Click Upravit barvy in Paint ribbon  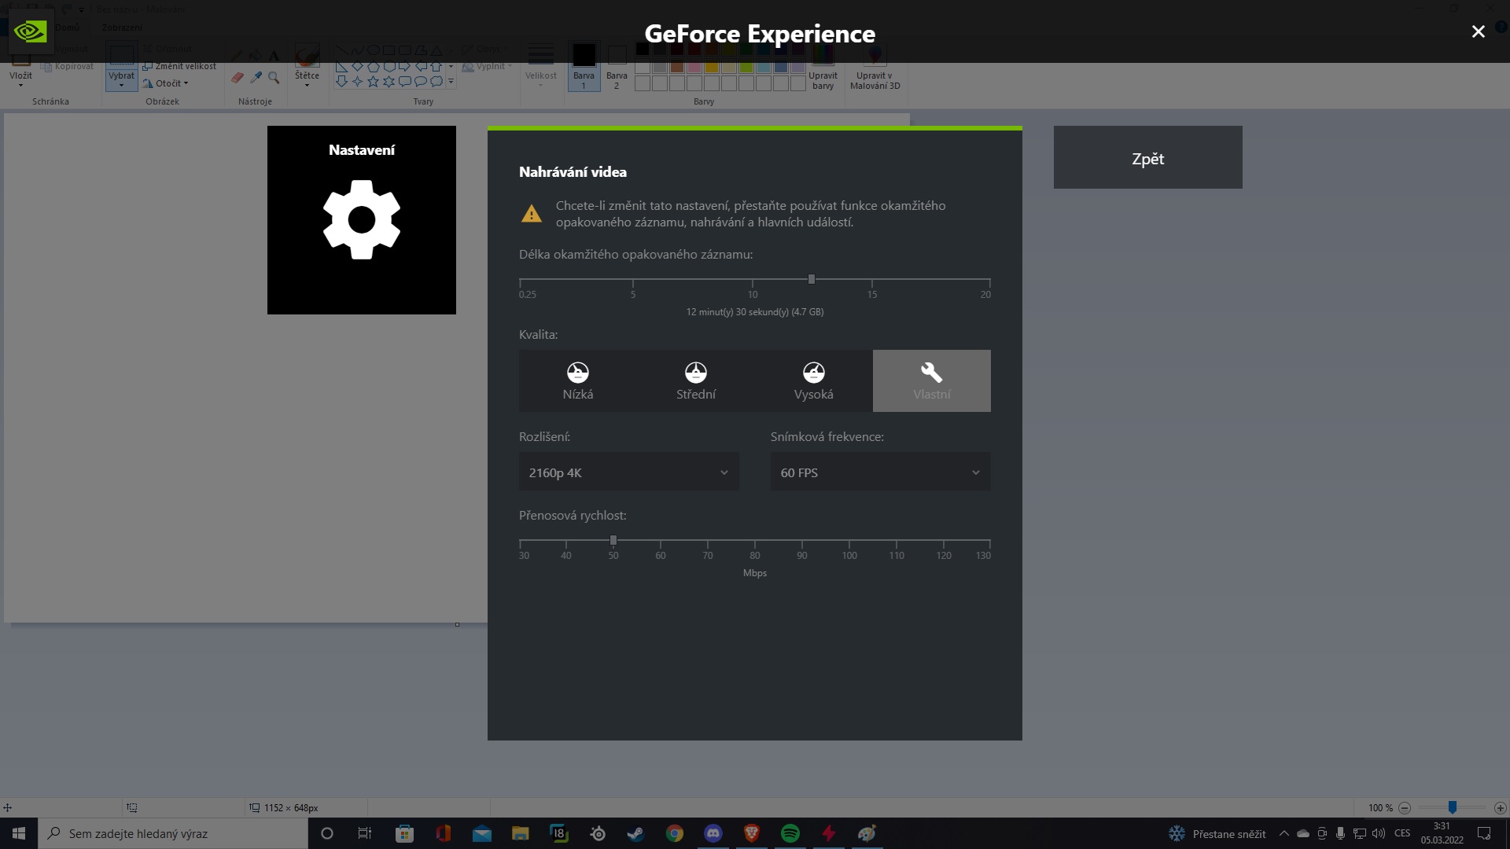click(823, 68)
